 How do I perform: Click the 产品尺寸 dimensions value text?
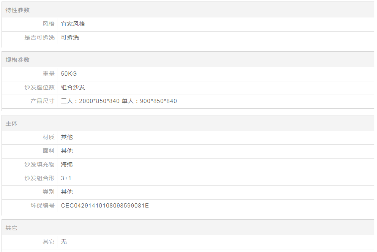coord(119,101)
